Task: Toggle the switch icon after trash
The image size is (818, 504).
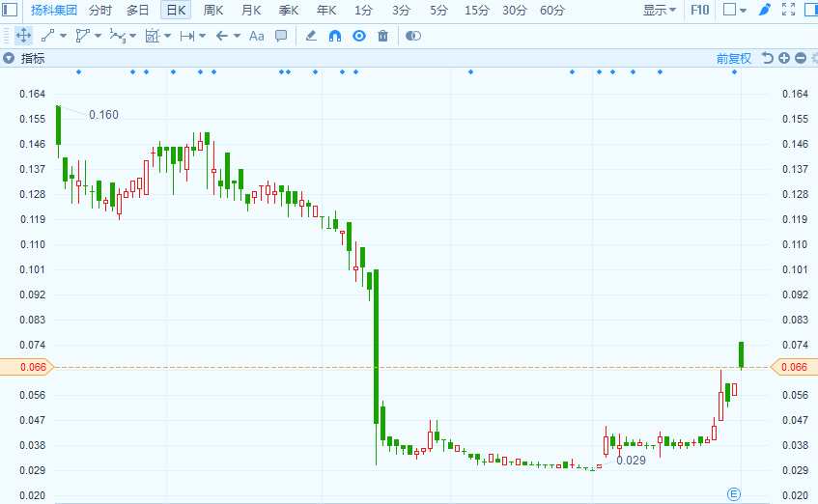Action: pyautogui.click(x=413, y=36)
